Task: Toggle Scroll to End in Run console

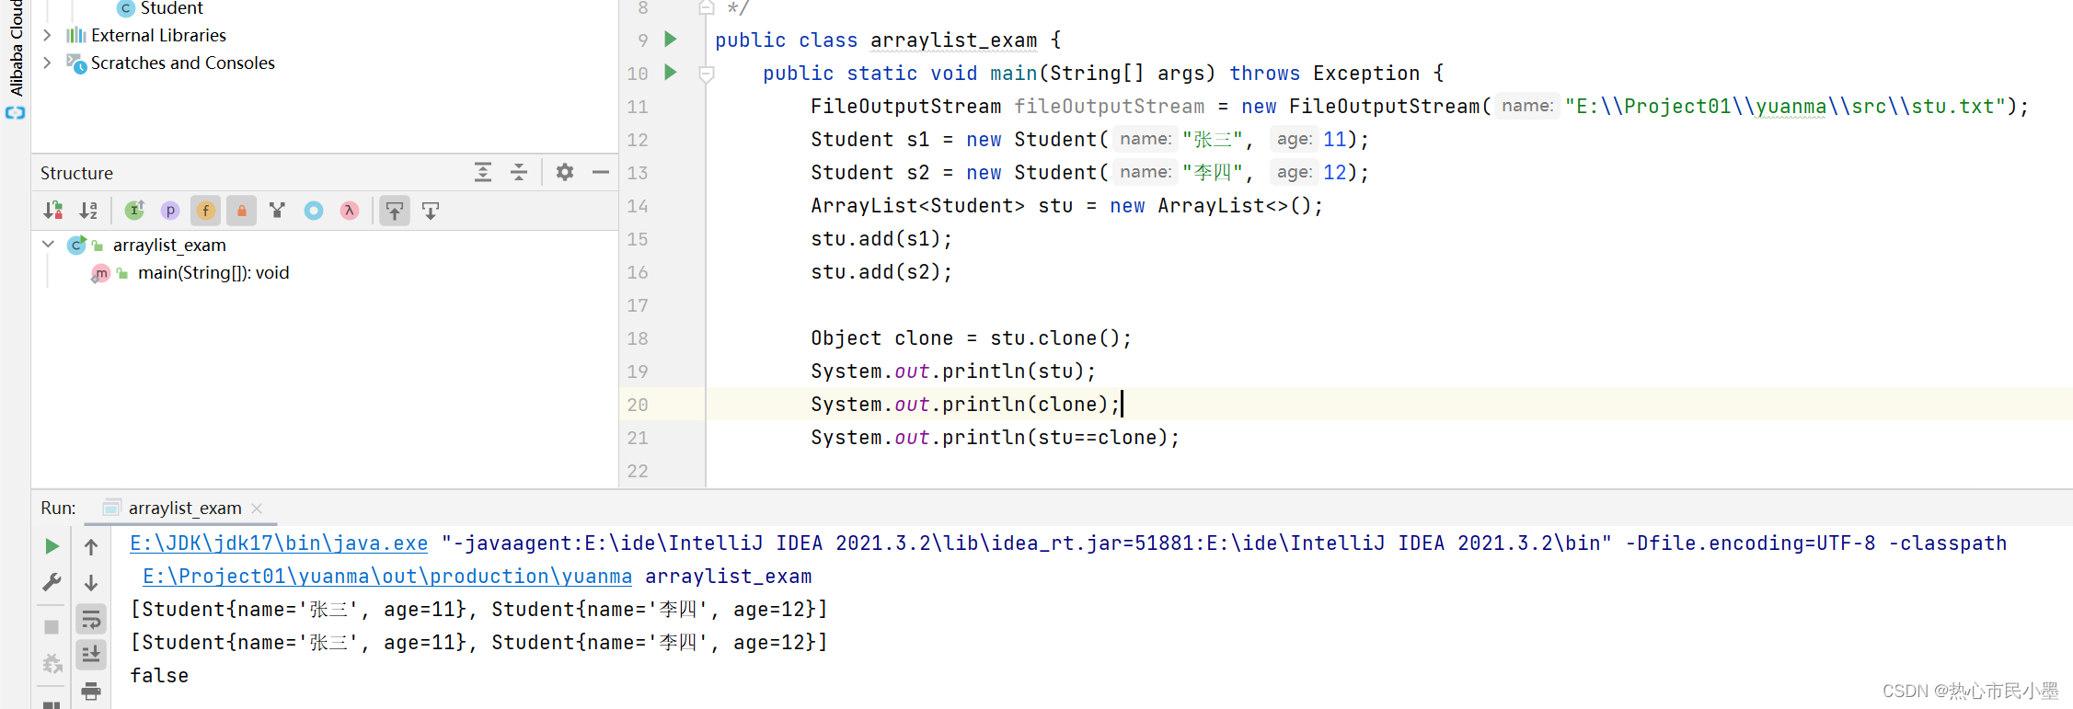Action: point(91,655)
